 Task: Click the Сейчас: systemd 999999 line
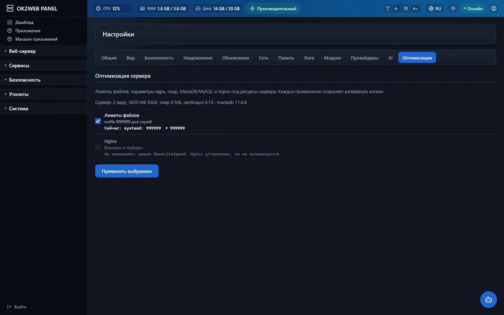pyautogui.click(x=145, y=128)
